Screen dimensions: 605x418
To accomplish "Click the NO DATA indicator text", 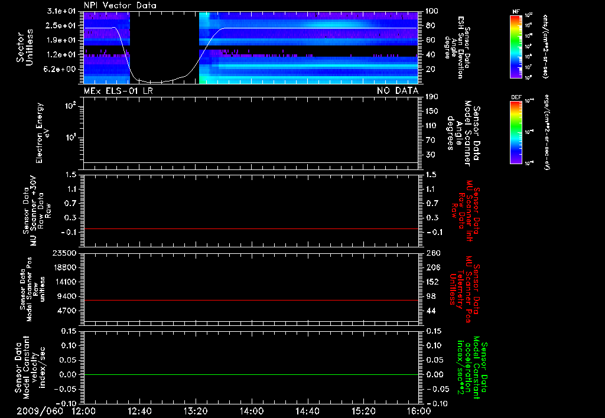I will [397, 90].
